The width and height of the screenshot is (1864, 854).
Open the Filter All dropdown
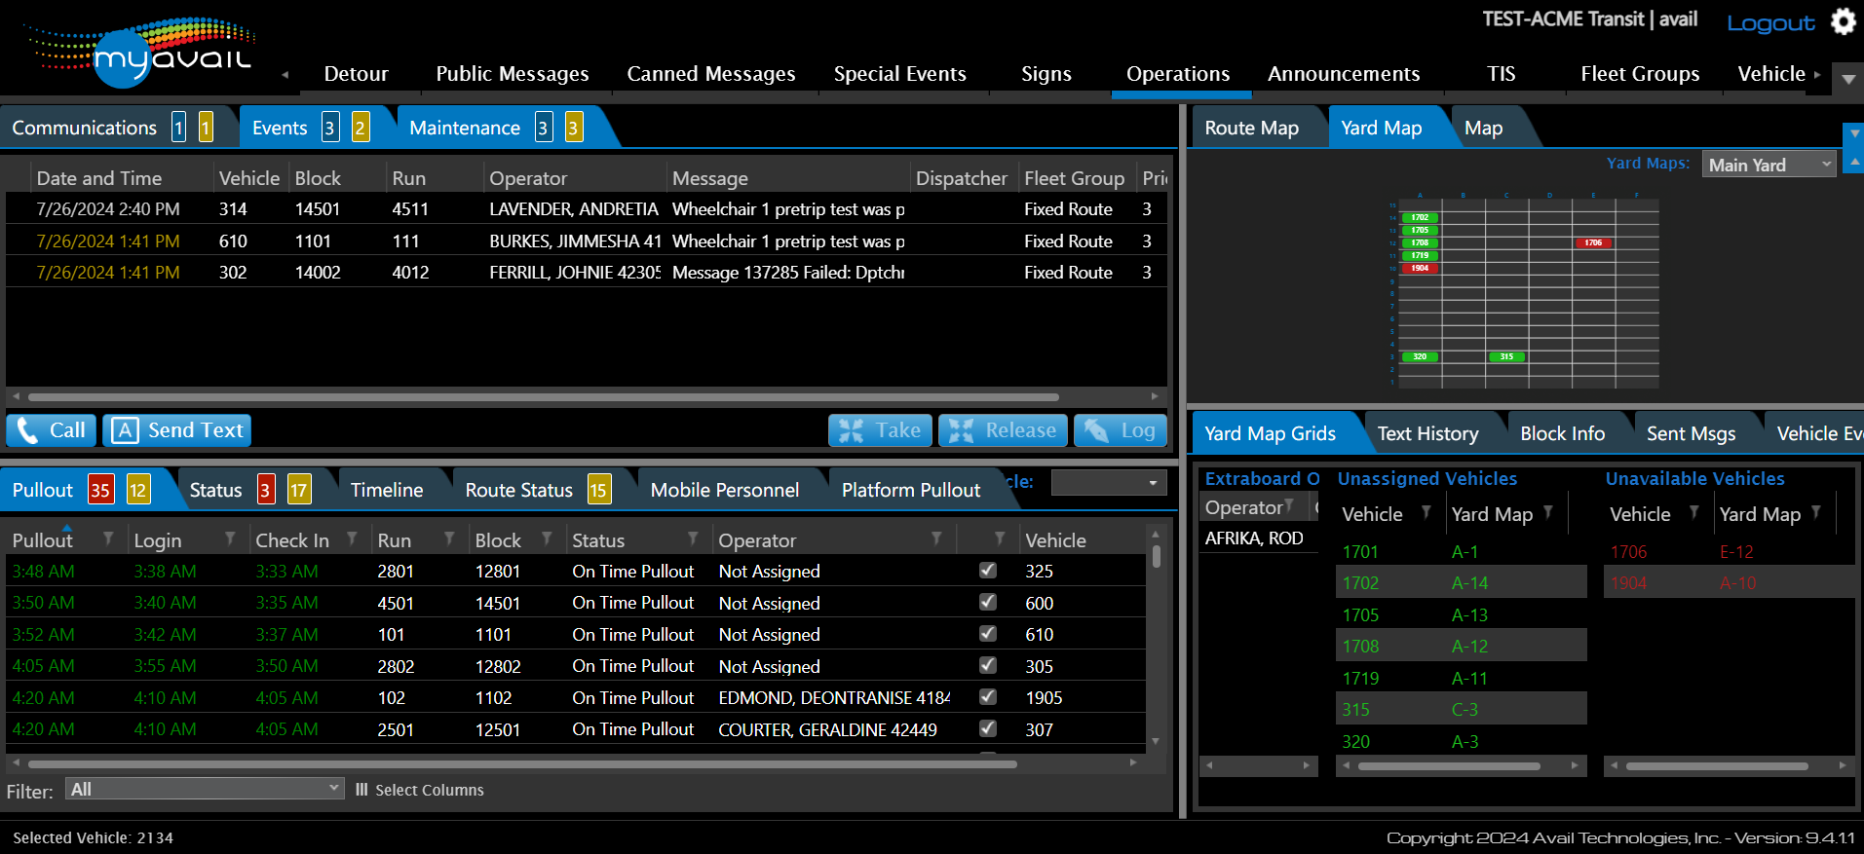click(x=205, y=789)
